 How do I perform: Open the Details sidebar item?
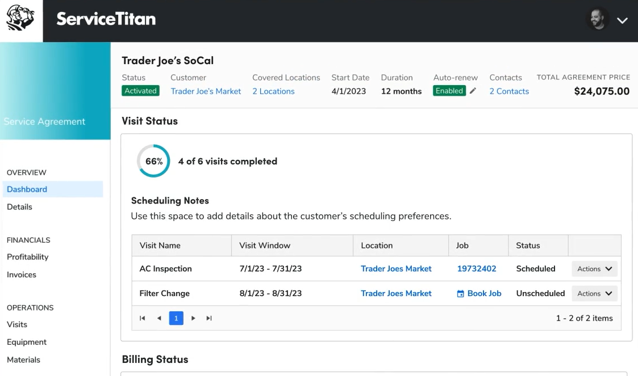tap(19, 207)
